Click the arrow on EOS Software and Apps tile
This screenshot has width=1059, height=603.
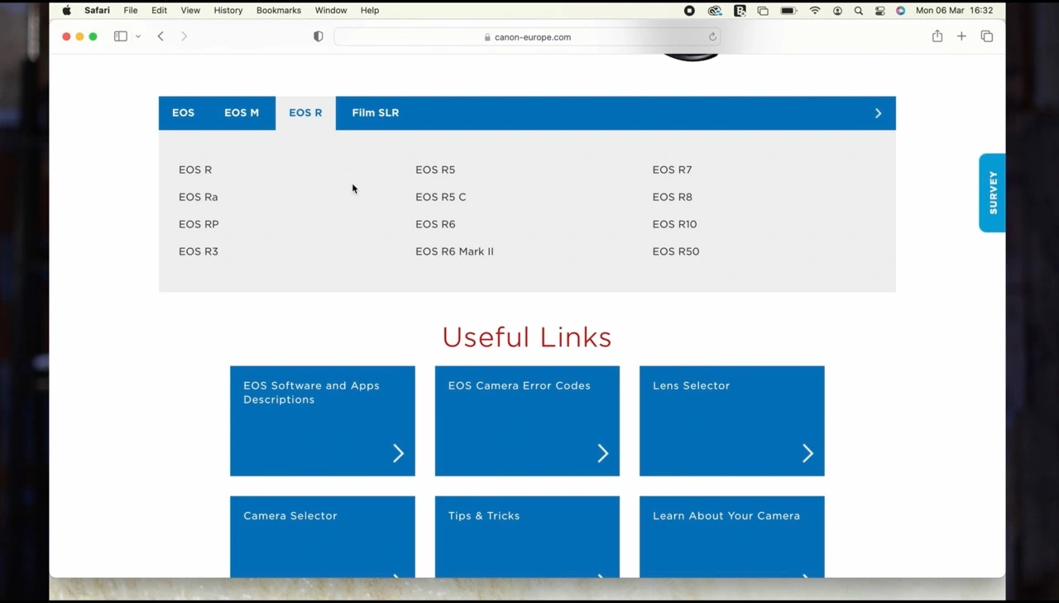398,453
